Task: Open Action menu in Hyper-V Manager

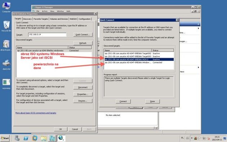Action: (x=45, y=11)
